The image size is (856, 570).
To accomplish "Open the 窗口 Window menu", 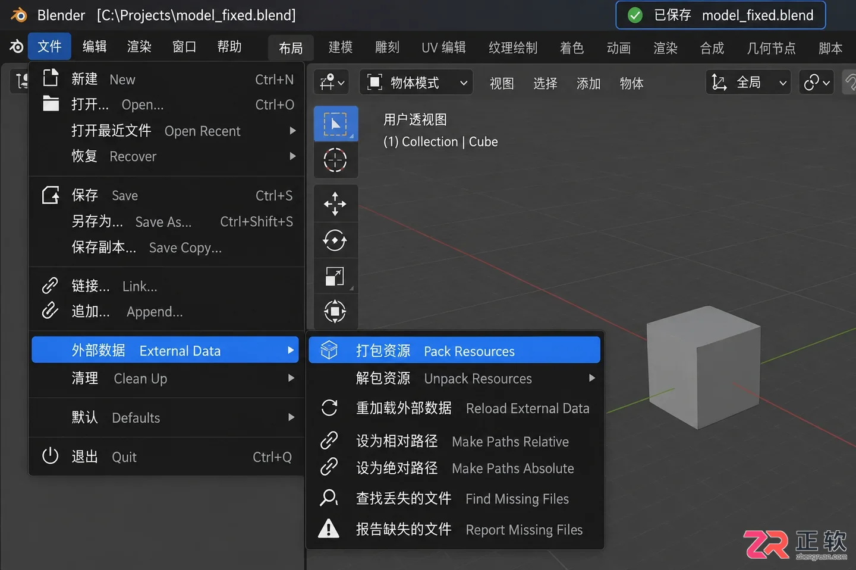I will click(x=184, y=46).
